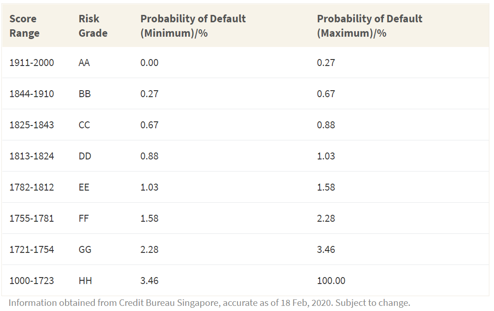Click the HH risk grade cell

click(x=85, y=281)
